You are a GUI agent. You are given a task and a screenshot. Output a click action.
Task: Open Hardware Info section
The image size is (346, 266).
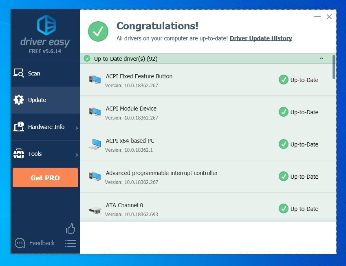pyautogui.click(x=45, y=127)
